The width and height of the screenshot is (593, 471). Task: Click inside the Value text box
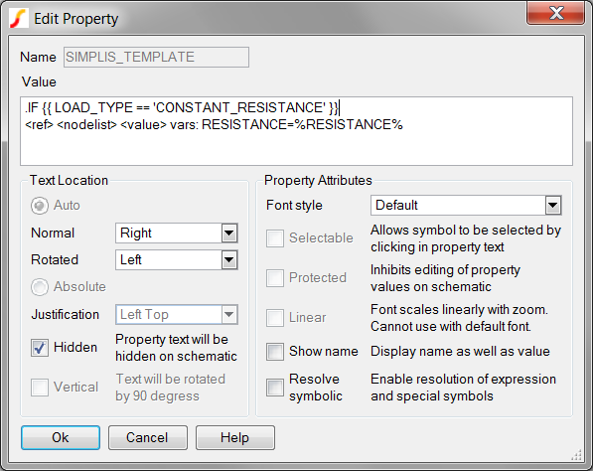[x=296, y=131]
